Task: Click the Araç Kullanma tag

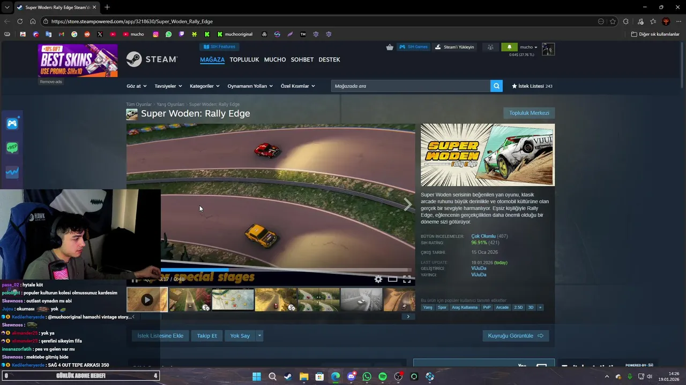Action: pos(465,307)
